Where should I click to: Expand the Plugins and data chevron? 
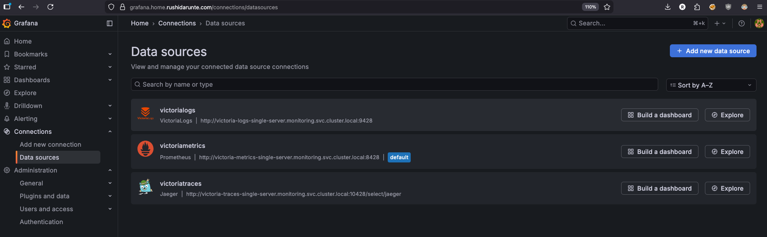pos(110,196)
